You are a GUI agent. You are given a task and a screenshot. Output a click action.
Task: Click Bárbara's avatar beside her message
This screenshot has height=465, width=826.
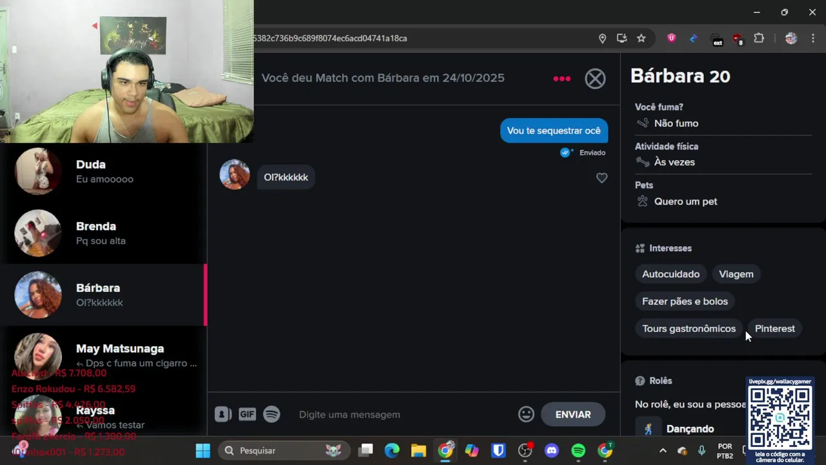click(234, 174)
